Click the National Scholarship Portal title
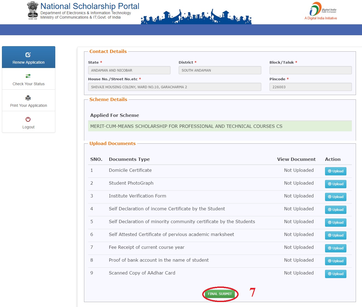Screen dimensions: 362x307 point(90,6)
